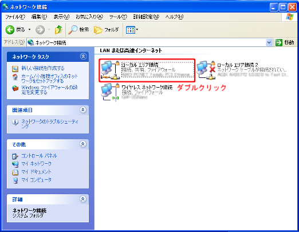Open the Views dropdown button
The height and width of the screenshot is (232, 299).
tap(132, 30)
